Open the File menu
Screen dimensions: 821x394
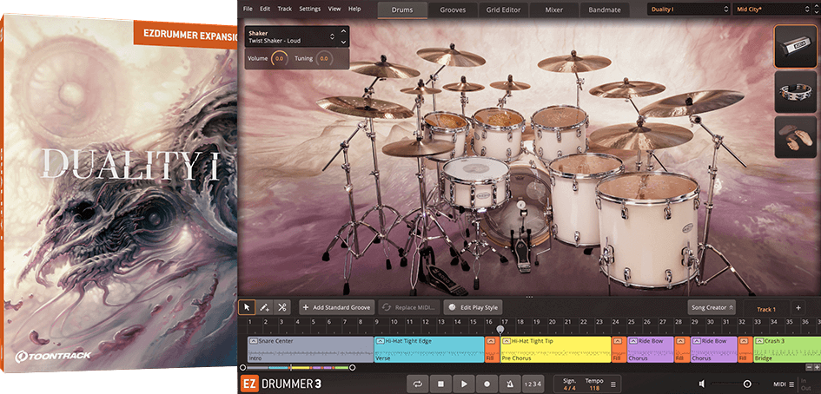tap(248, 9)
